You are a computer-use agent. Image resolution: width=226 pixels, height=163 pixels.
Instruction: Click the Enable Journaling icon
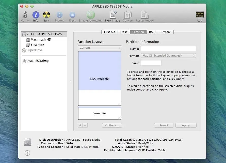(x=91, y=15)
